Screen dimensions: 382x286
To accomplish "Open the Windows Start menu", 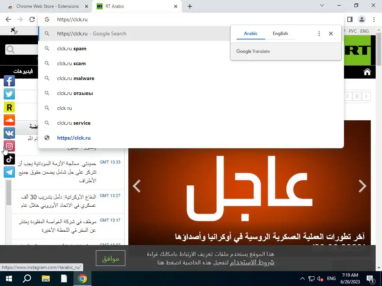I will tap(9, 279).
